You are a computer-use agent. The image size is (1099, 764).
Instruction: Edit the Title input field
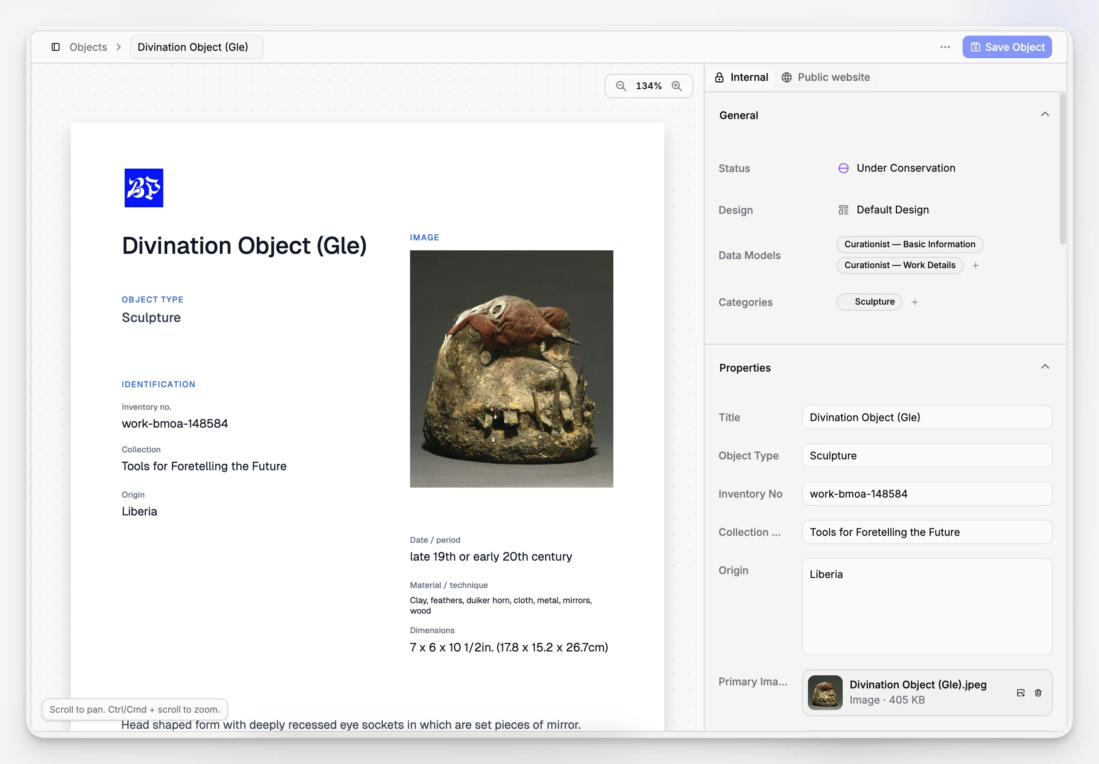pyautogui.click(x=927, y=418)
